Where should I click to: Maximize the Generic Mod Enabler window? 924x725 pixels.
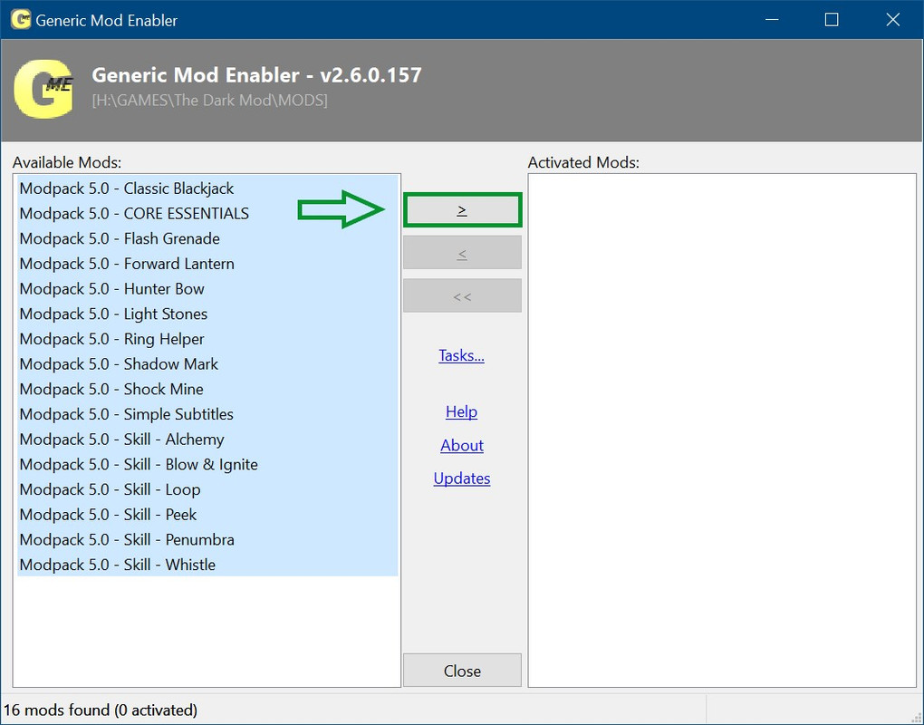click(x=832, y=19)
